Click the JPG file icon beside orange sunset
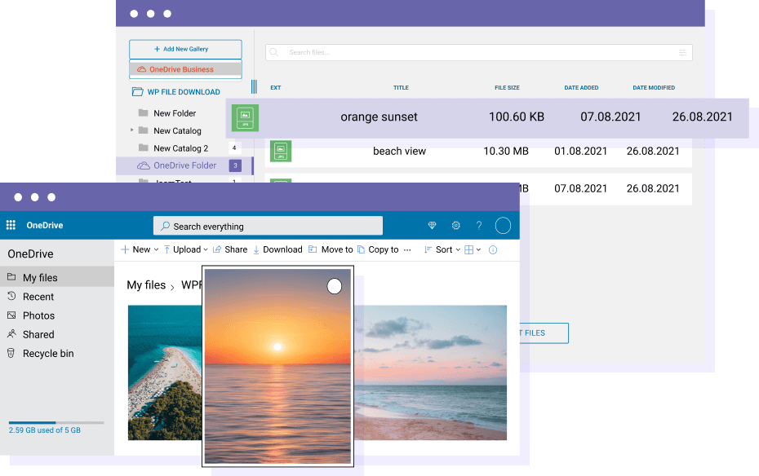The image size is (759, 476). pos(245,117)
